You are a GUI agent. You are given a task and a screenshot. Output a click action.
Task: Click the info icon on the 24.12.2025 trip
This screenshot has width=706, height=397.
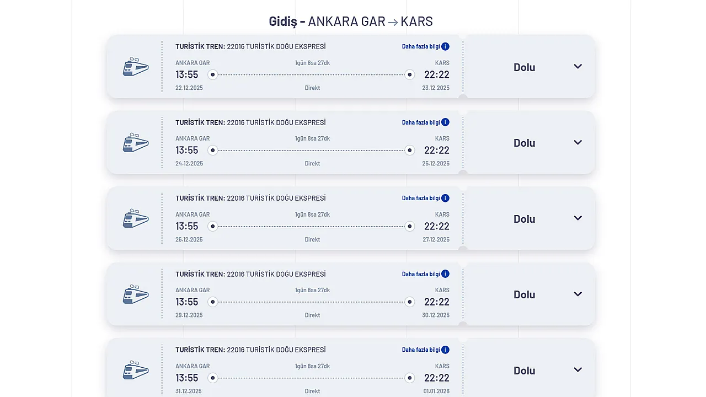point(445,122)
